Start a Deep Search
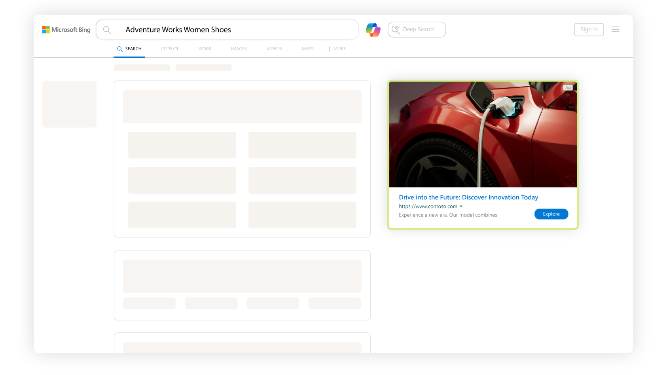 [417, 30]
